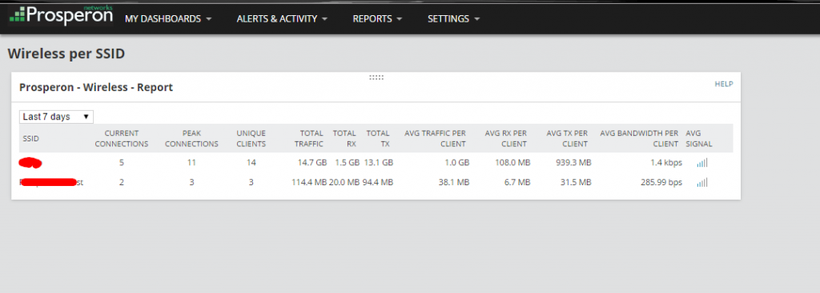Click the second redacted SSID name

coord(51,183)
